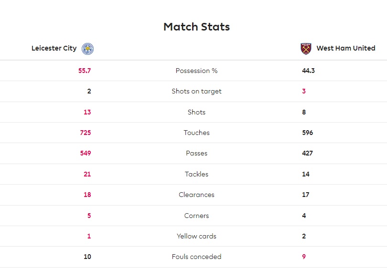Viewport: 387px width, 269px height.
Task: Select the Match Stats heading
Action: 197,27
